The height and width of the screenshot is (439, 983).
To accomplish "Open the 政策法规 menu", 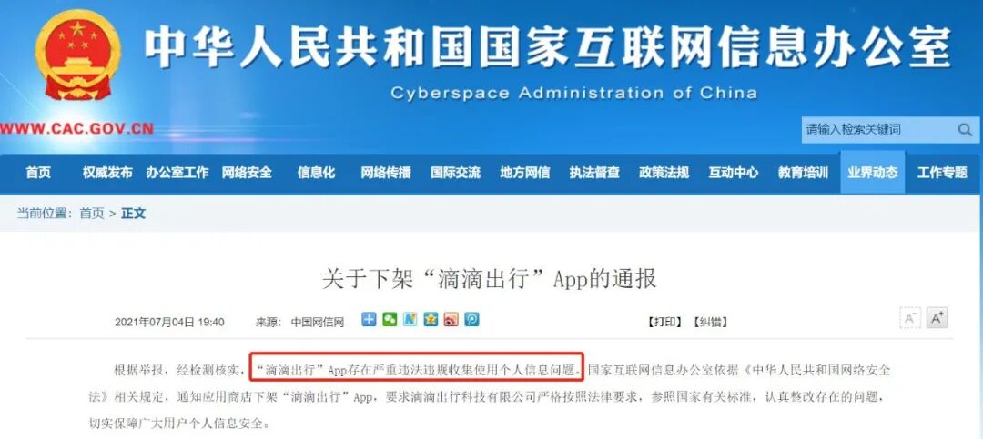I will [664, 174].
